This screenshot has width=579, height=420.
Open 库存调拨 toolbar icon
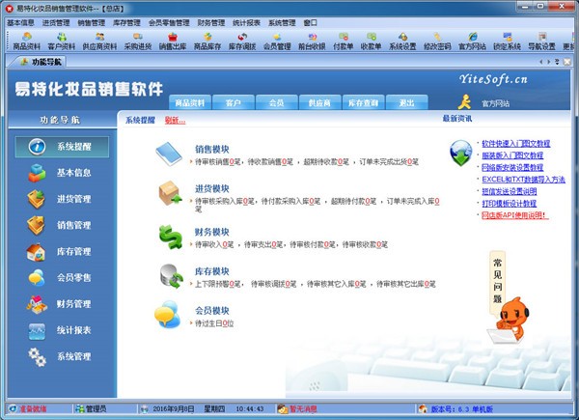242,41
